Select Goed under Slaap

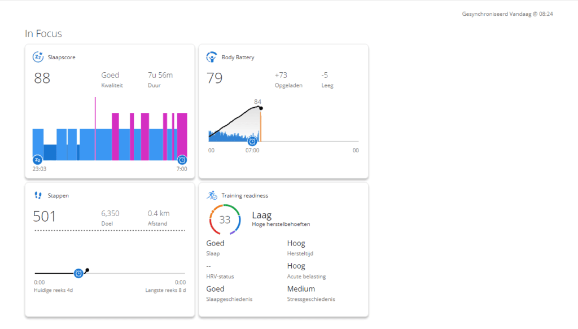pos(216,243)
